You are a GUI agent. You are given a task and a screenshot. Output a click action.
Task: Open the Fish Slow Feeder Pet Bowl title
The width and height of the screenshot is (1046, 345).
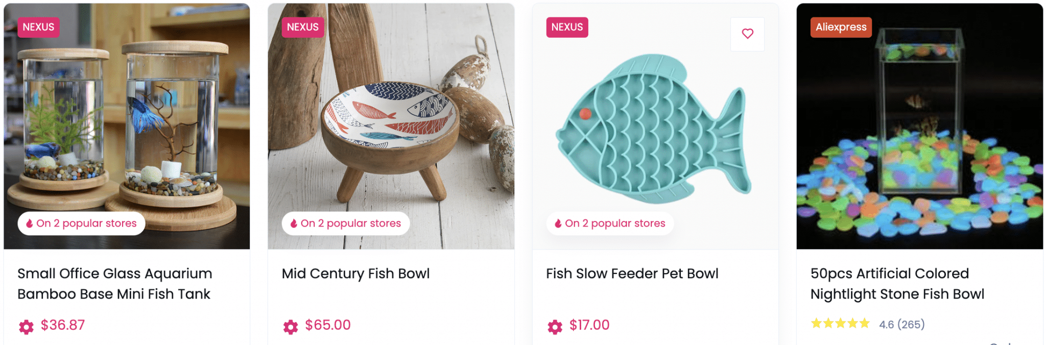pyautogui.click(x=632, y=274)
